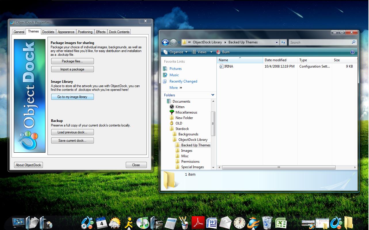The image size is (369, 230).
Task: Open the weather docklet showing 75°F
Action: pyautogui.click(x=115, y=223)
